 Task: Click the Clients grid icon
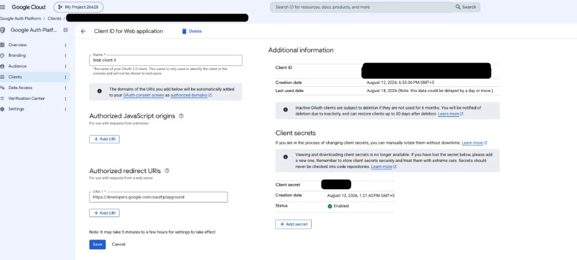point(2,77)
